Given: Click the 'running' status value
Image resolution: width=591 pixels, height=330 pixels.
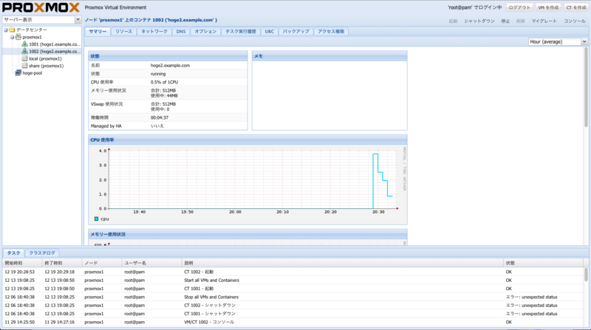Looking at the screenshot, I should (158, 74).
